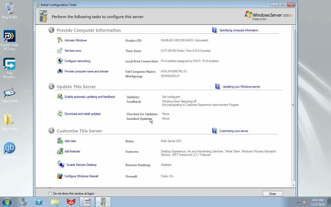Click the Download and install updates icon
Screen dimensions: 331x207
(60, 114)
